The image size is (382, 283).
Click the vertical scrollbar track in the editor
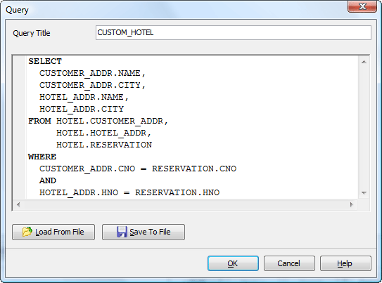(x=364, y=127)
